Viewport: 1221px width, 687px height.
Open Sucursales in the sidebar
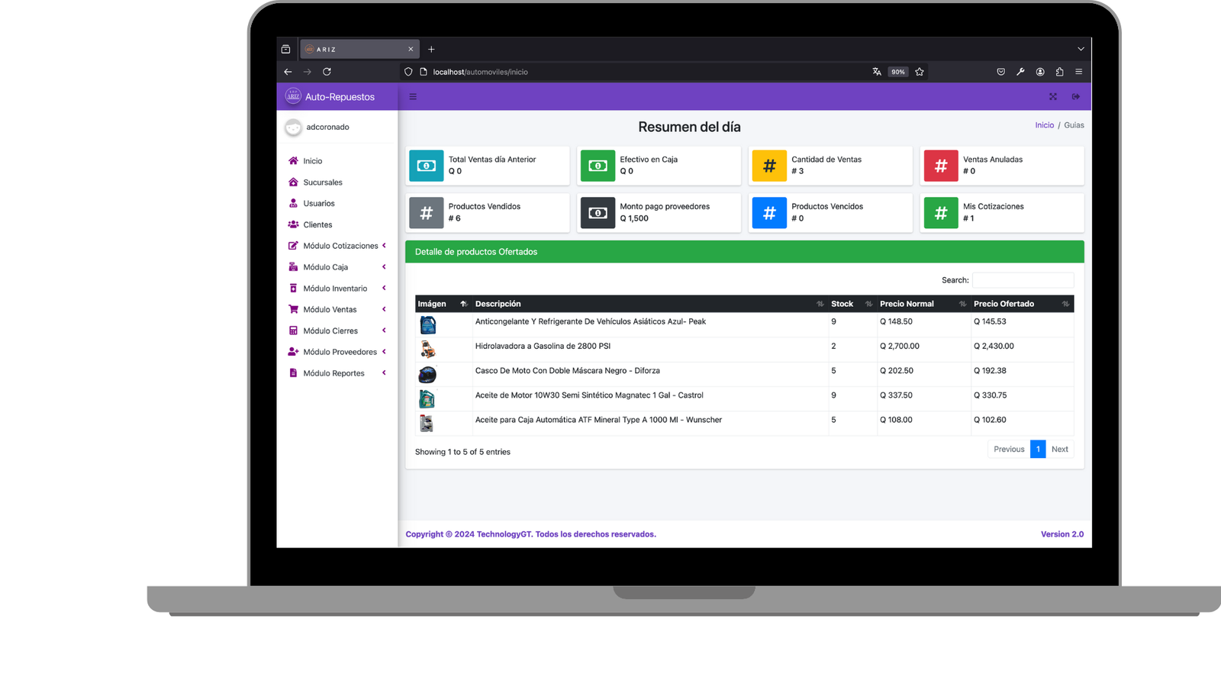[337, 182]
